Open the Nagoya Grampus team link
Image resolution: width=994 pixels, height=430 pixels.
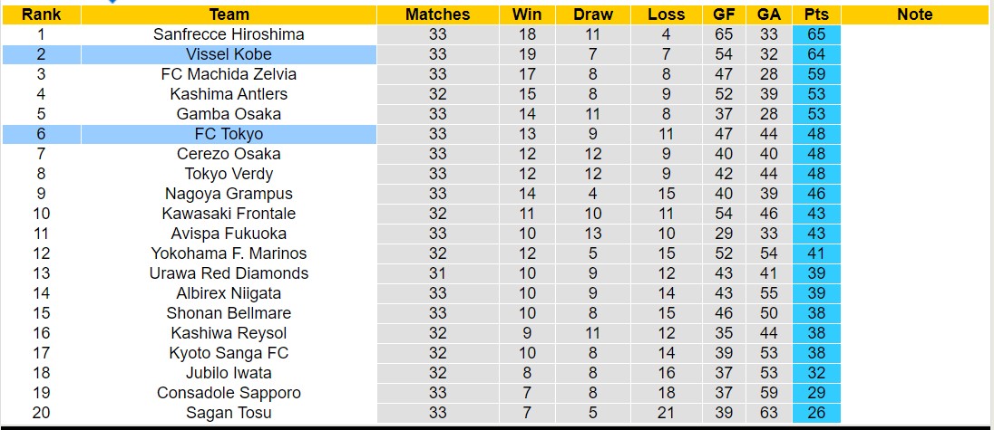point(229,194)
